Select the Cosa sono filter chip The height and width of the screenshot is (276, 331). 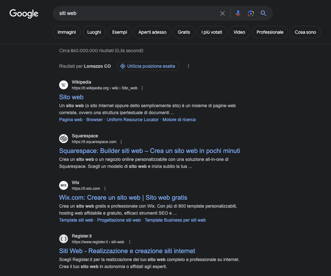(306, 32)
